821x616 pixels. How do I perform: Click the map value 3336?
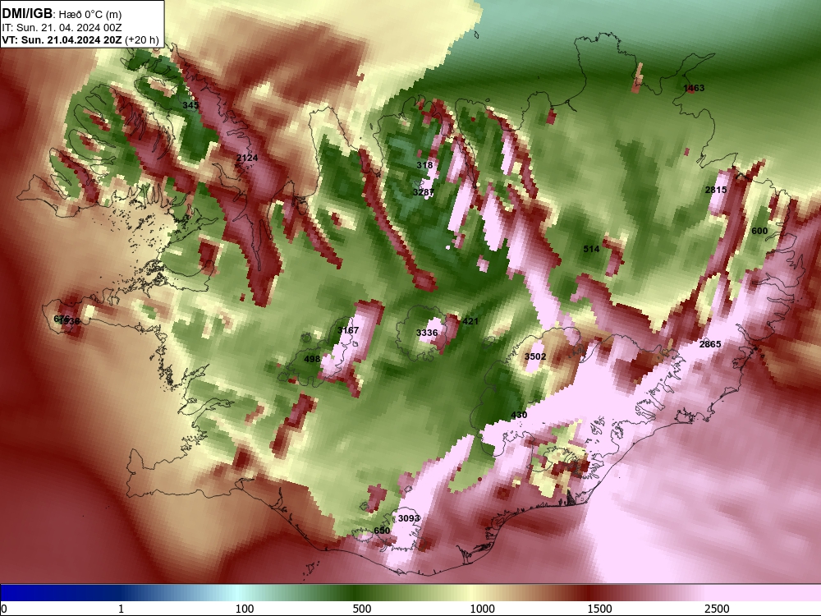pyautogui.click(x=427, y=333)
